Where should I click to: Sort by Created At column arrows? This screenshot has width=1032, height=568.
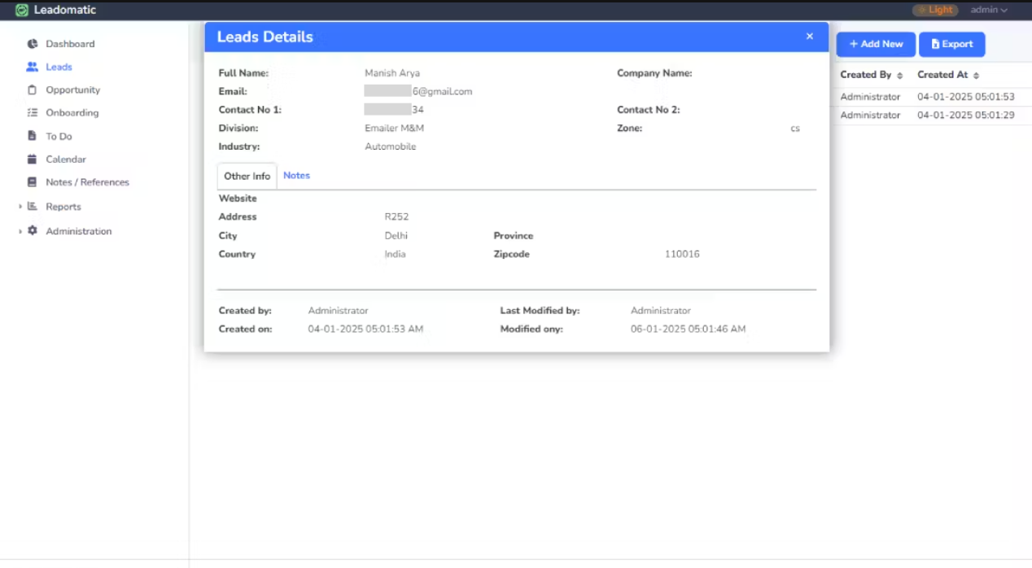(977, 75)
